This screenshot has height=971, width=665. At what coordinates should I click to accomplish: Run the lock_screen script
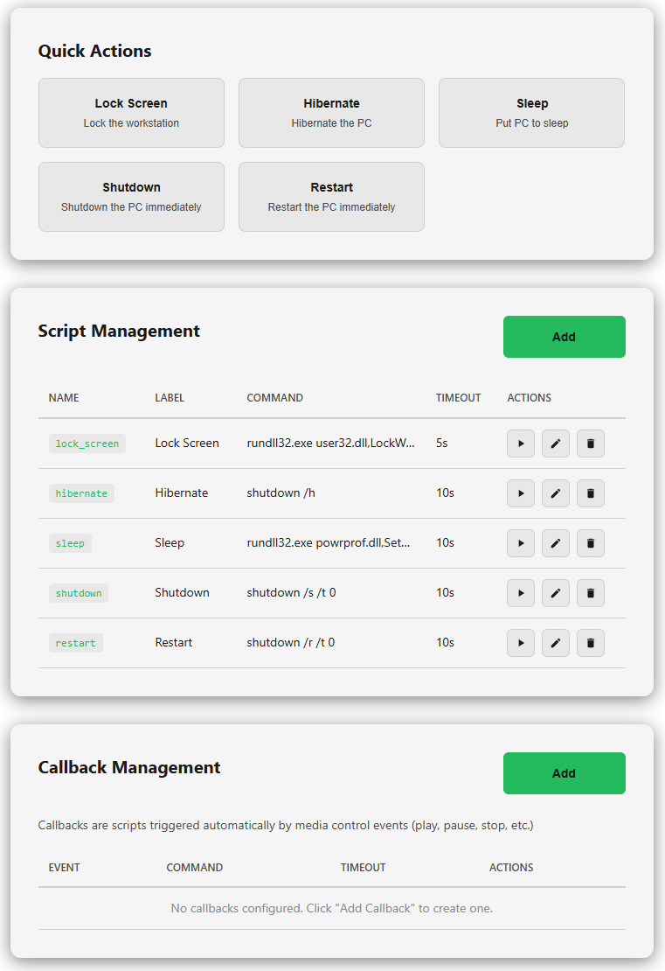[521, 444]
